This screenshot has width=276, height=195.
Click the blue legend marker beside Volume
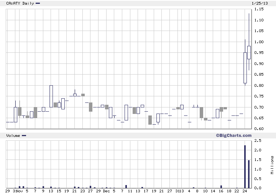coord(24,135)
